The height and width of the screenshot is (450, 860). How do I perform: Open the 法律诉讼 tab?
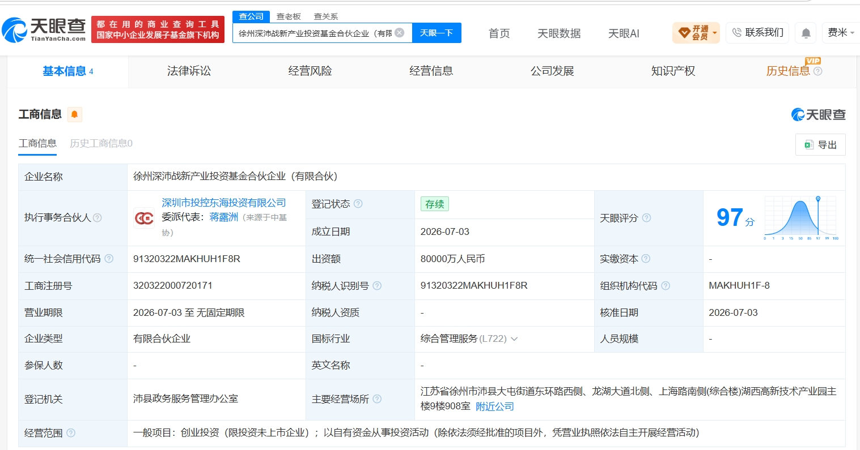(x=189, y=71)
